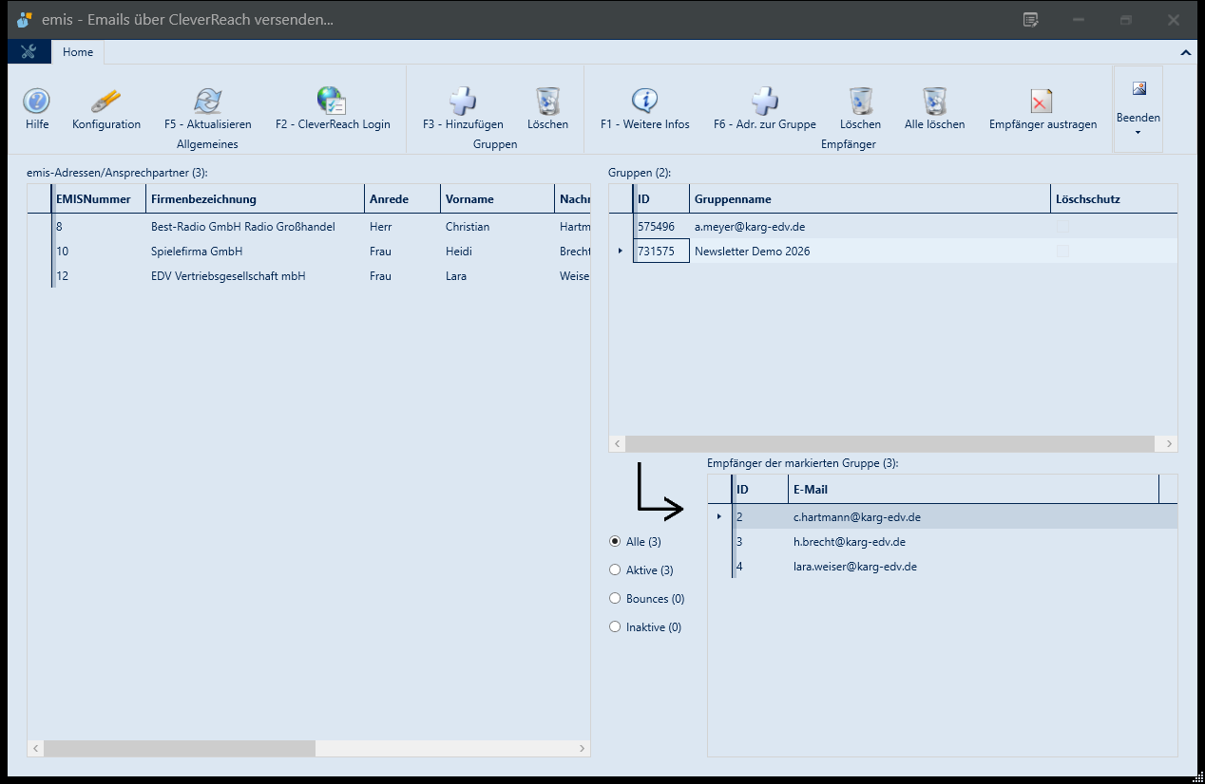The width and height of the screenshot is (1205, 784).
Task: Click the emis app icon in title bar
Action: [x=25, y=20]
